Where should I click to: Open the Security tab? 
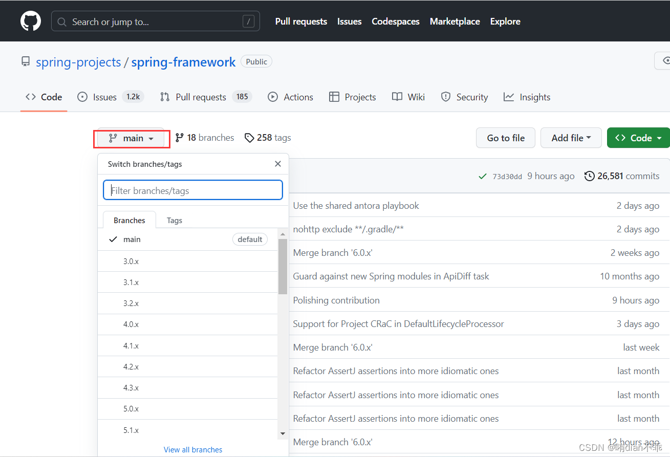(x=464, y=97)
